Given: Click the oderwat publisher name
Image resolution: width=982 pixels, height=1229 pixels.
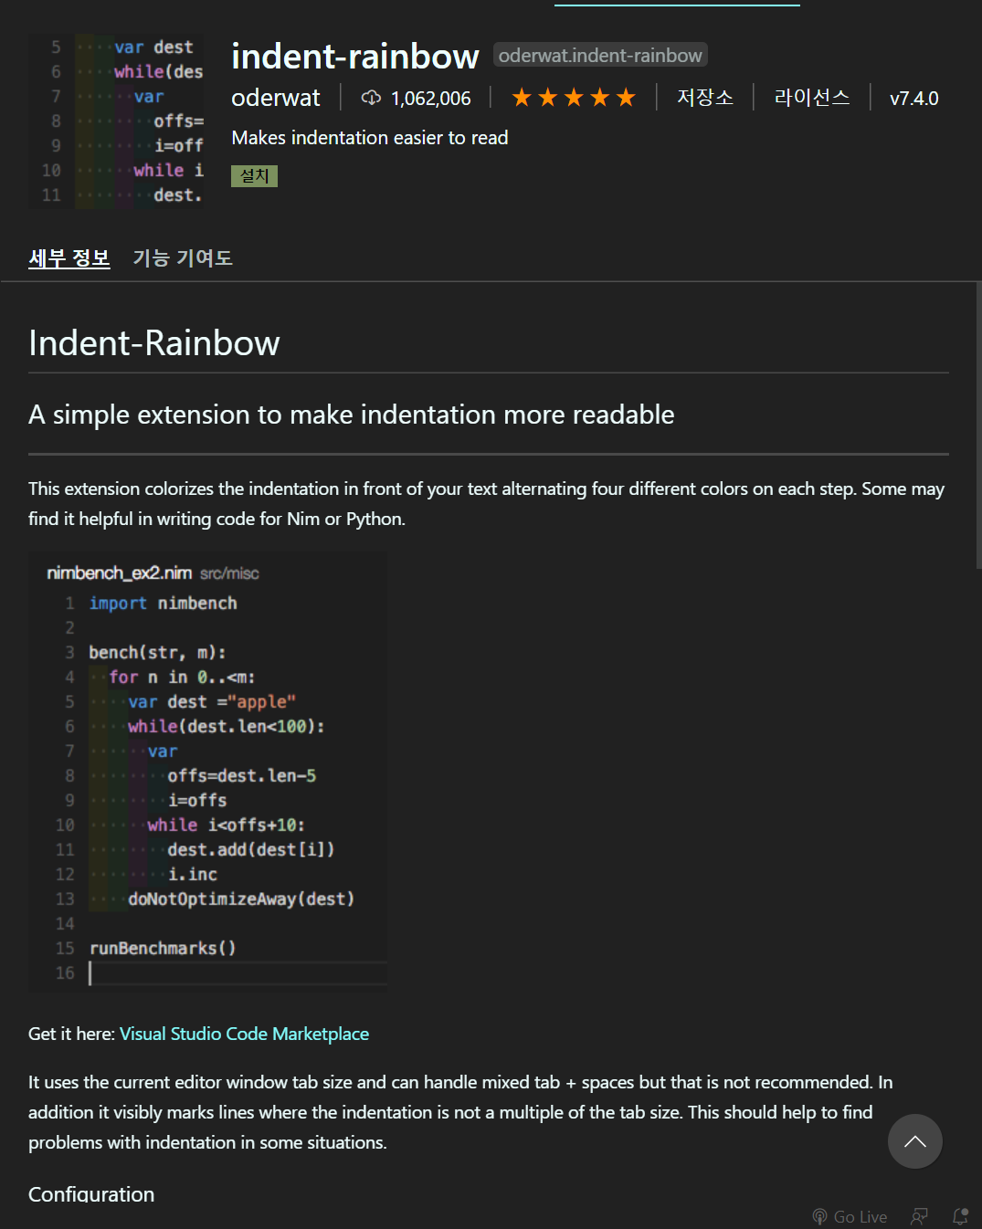Looking at the screenshot, I should [276, 98].
